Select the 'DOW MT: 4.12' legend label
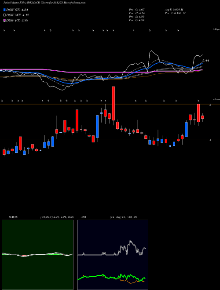Screen dimensions: 220x290 point(18,15)
